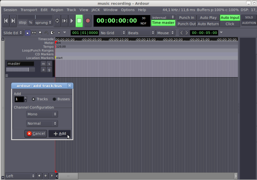Click the shuttle speed slider
Screen dimensions: 257x180
[35, 17]
